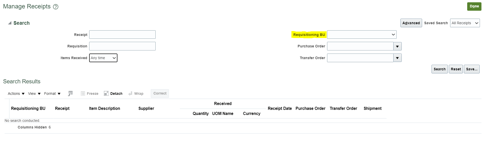The width and height of the screenshot is (484, 157).
Task: Click the Wrap text icon
Action: pos(136,93)
